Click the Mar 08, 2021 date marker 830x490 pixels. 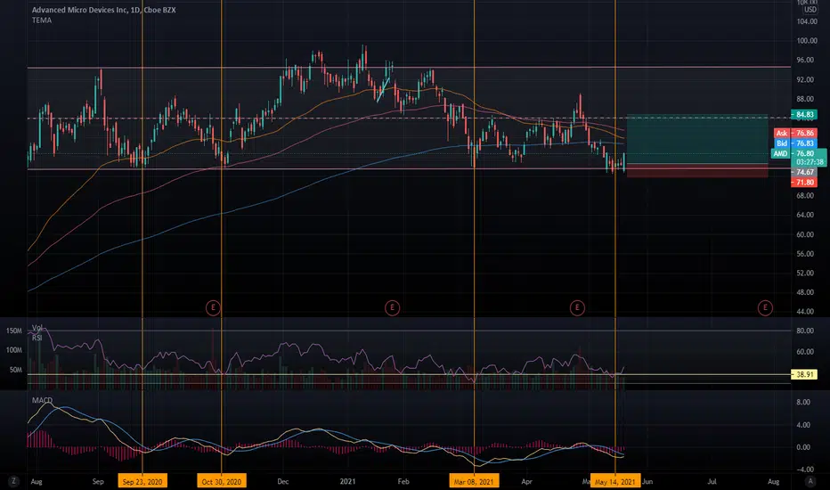tap(474, 481)
